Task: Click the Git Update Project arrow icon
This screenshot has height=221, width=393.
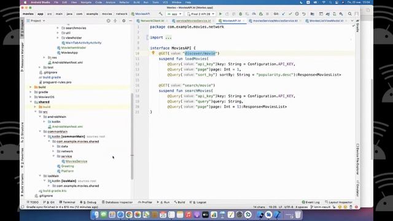Action: (x=284, y=14)
